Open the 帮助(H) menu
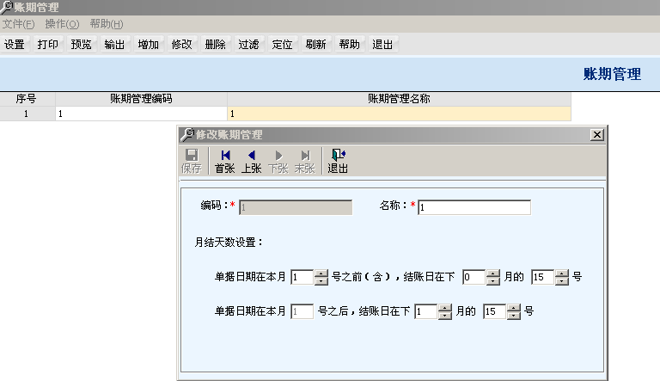Viewport: 660px width, 381px height. [x=107, y=24]
